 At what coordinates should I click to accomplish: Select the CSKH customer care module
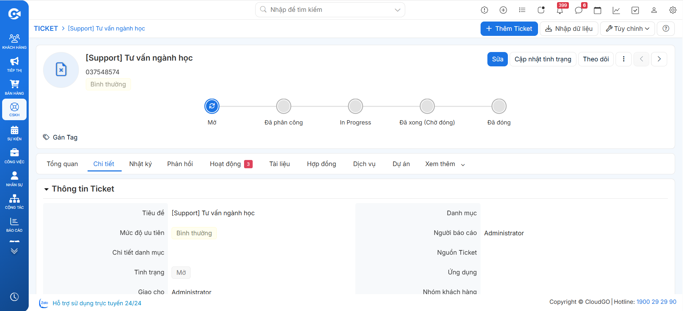click(x=14, y=109)
